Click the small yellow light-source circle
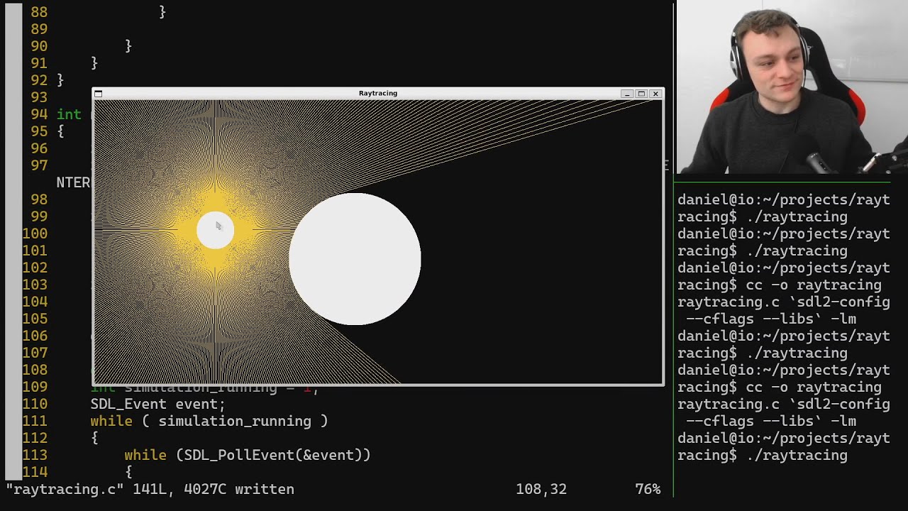Viewport: 908px width, 511px height. [215, 230]
